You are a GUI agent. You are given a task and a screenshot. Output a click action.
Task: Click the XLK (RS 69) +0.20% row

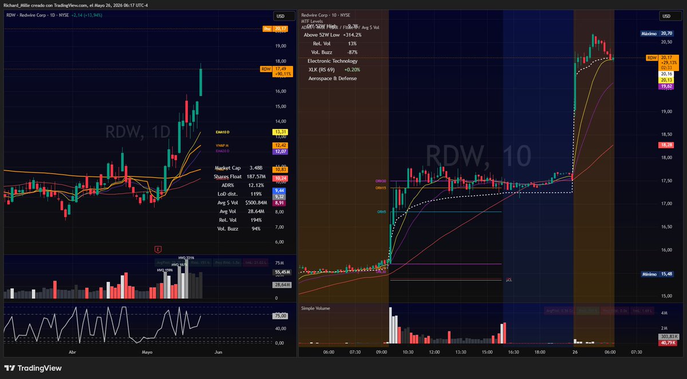point(335,70)
